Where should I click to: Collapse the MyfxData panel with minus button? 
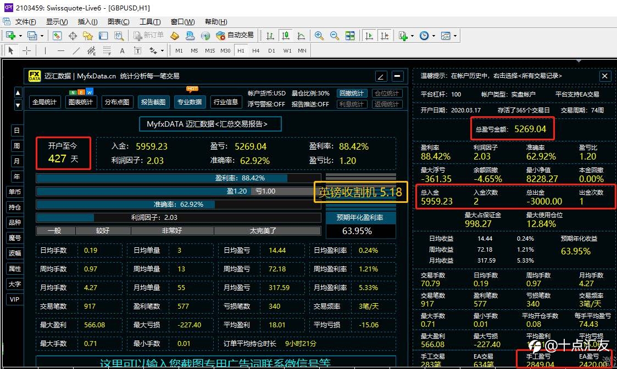click(x=397, y=76)
